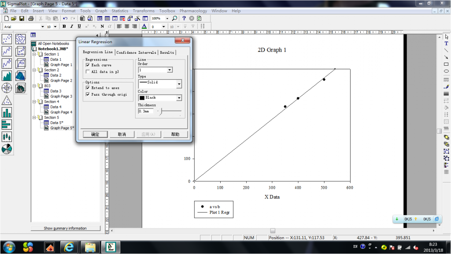Click the New file toolbar icon
This screenshot has height=254, width=451.
6,19
